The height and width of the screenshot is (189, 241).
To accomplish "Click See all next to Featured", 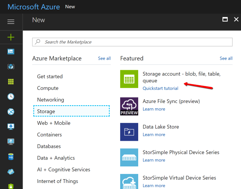I will (226, 58).
